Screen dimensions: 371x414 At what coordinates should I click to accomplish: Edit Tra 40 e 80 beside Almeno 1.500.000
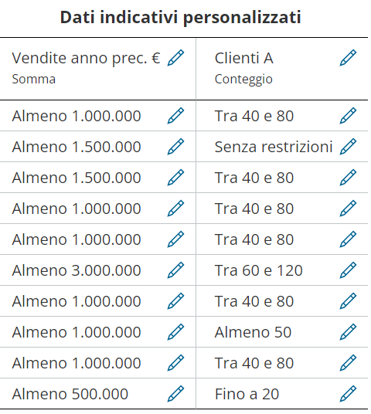coord(348,177)
